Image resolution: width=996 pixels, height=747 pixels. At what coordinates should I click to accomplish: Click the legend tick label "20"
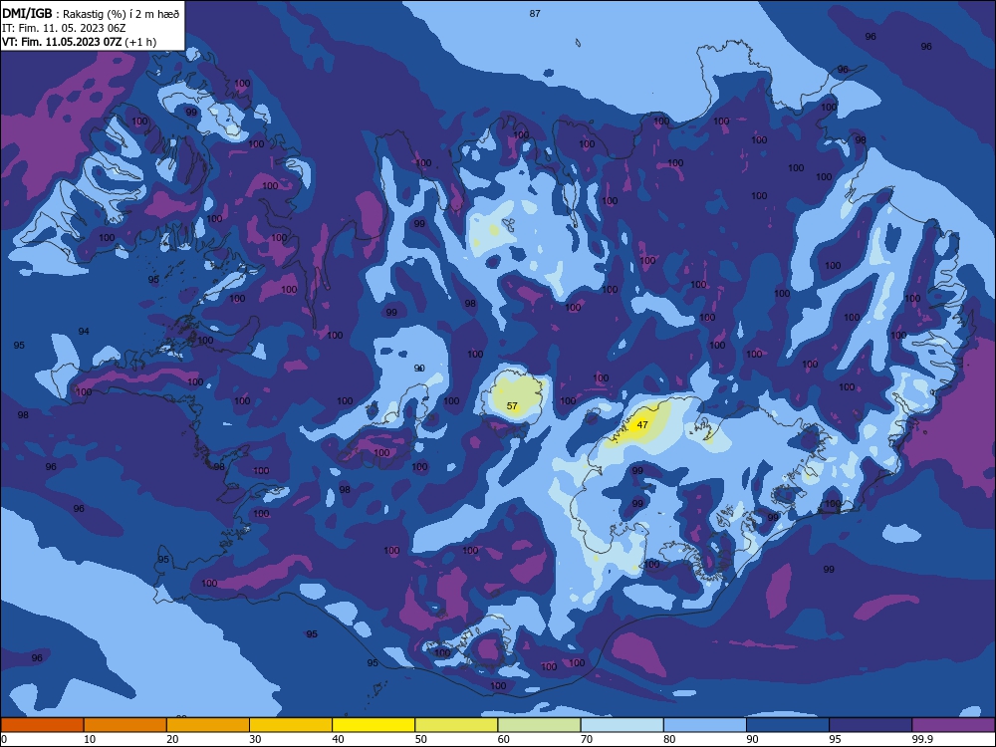[x=172, y=739]
